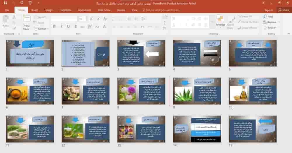Click the Line Spacing icon
Viewport: 292px width, 153px height.
[143, 19]
